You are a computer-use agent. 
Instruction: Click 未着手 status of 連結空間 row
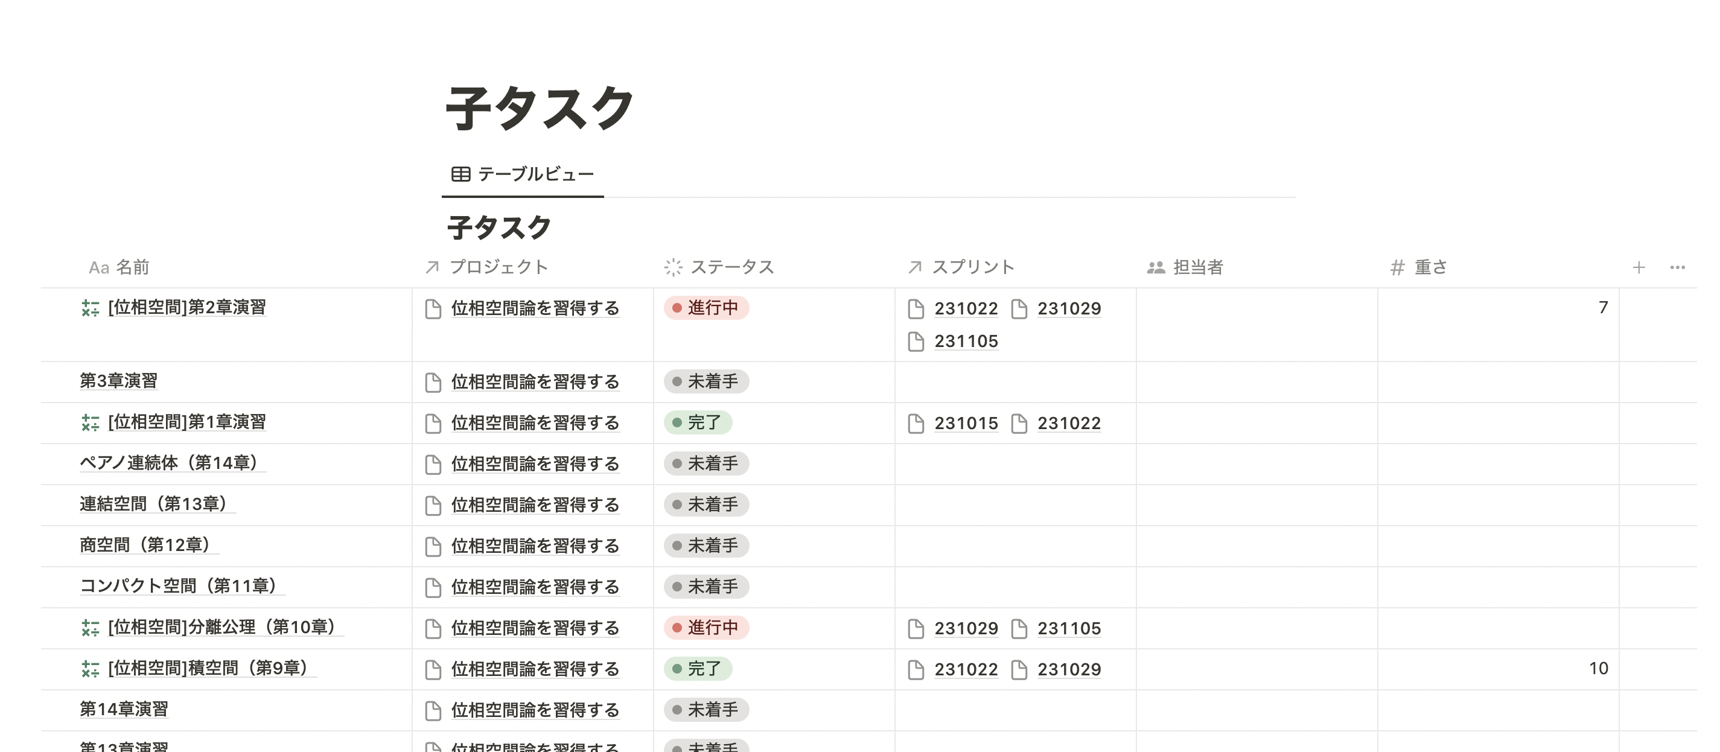tap(706, 505)
